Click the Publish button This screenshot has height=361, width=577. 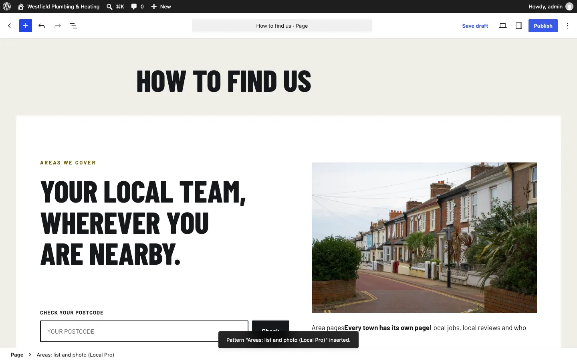point(543,26)
